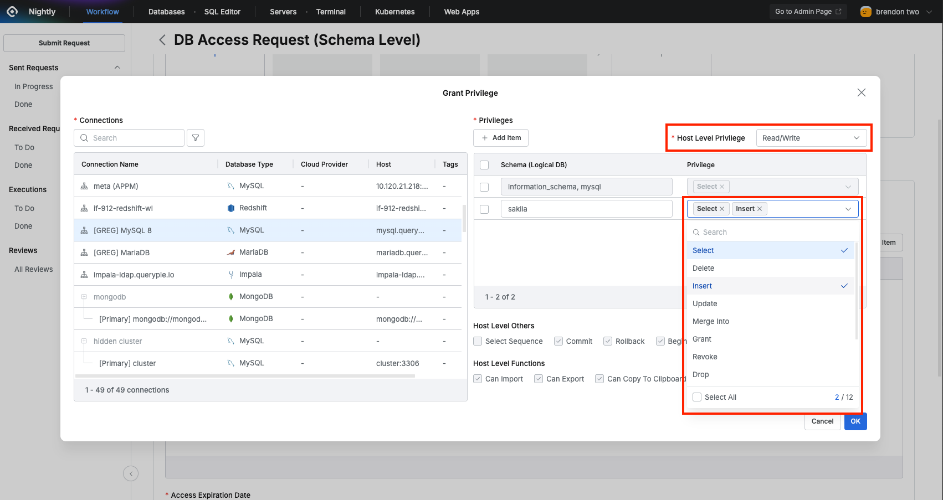Click the Add Item button
Image resolution: width=943 pixels, height=500 pixels.
[501, 138]
